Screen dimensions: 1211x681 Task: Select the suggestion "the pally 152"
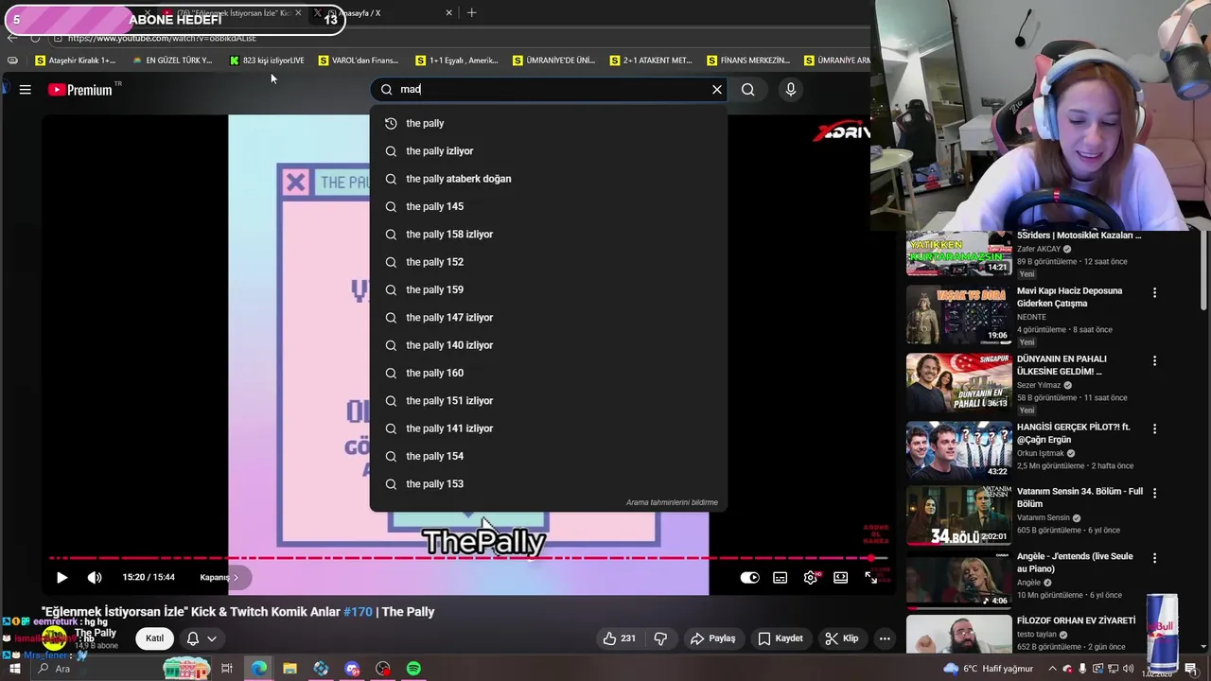pos(549,262)
